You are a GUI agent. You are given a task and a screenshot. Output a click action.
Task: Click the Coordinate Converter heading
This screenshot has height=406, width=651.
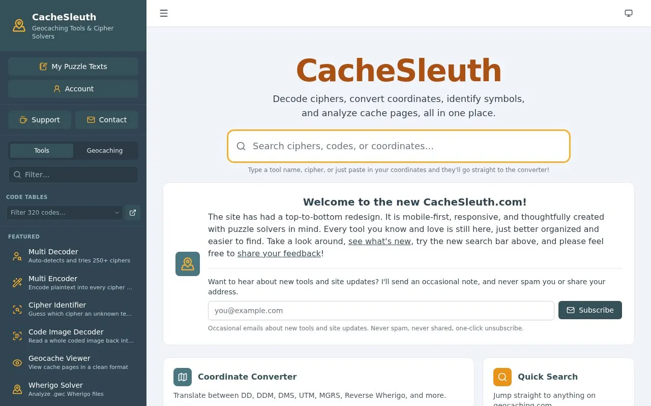point(247,377)
